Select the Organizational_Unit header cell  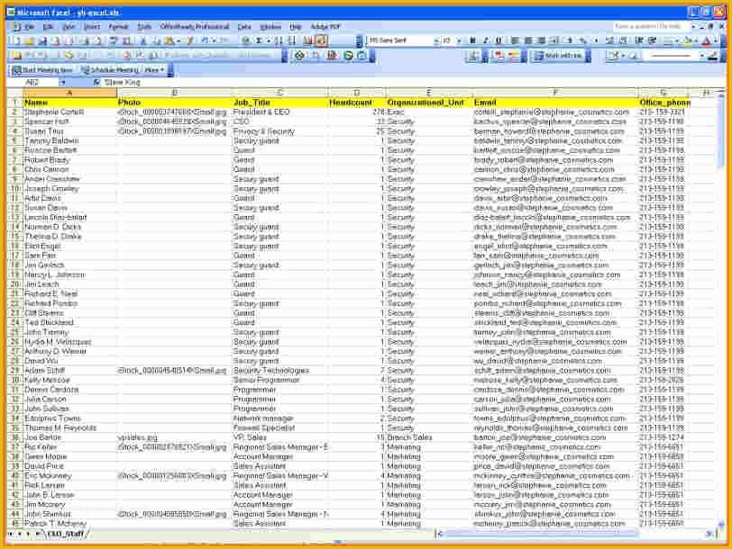(428, 103)
